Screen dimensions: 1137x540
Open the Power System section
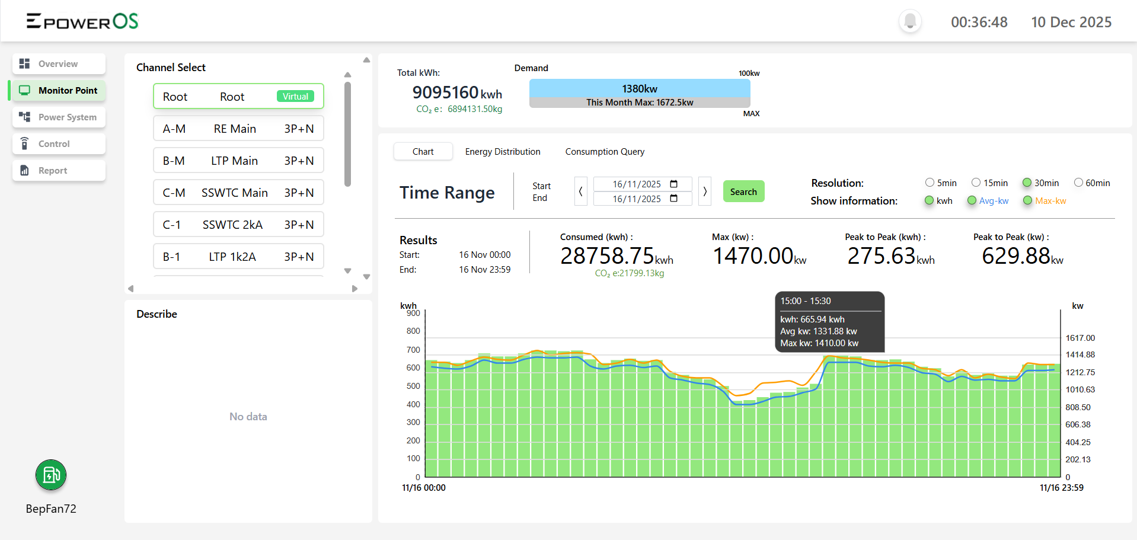58,117
